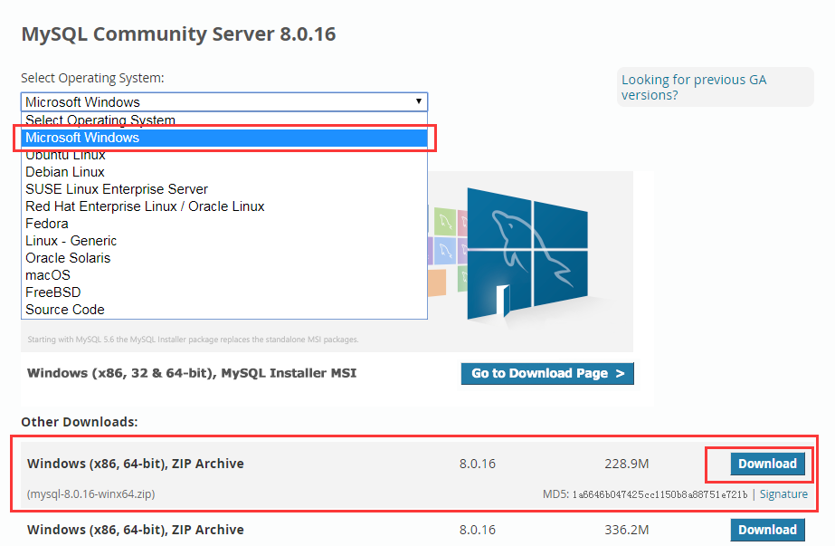The width and height of the screenshot is (835, 546).
Task: Choose FreeBSD from the dropdown
Action: [52, 292]
